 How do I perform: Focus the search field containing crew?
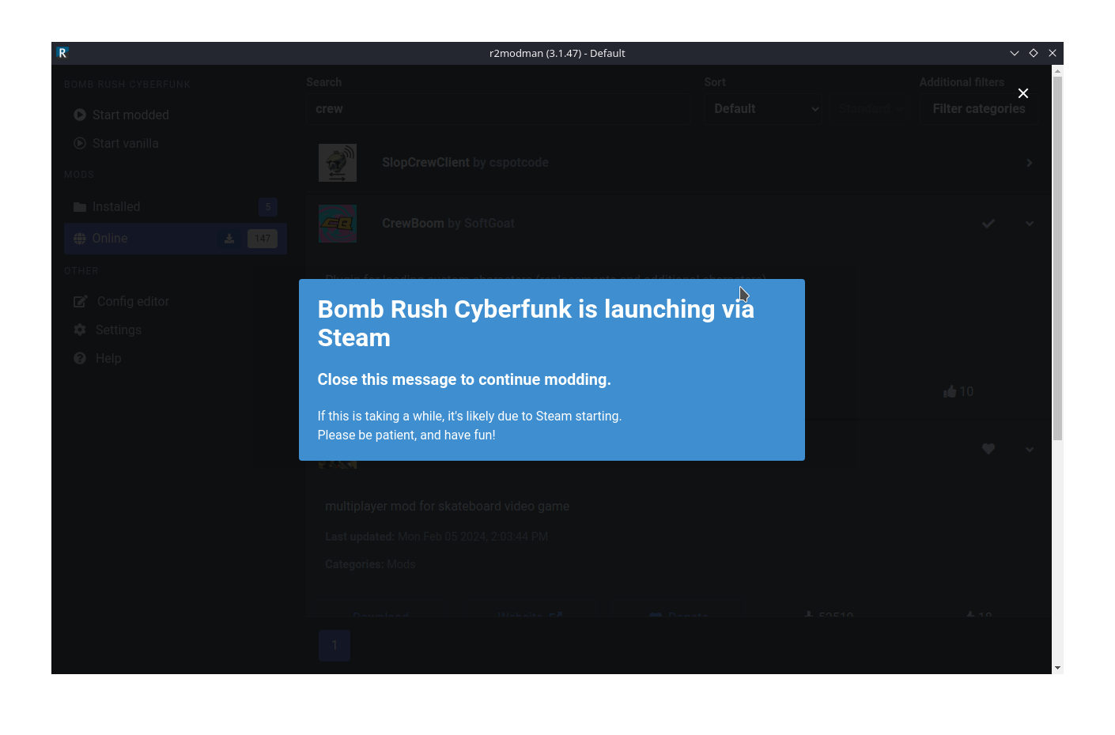[x=498, y=108]
